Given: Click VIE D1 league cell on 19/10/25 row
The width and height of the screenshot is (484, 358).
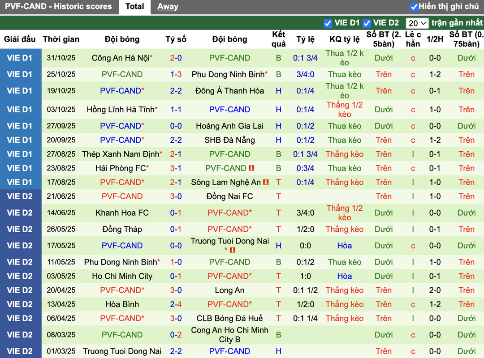Looking at the screenshot, I should click(20, 91).
